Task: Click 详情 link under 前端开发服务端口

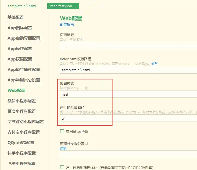Action: click(63, 148)
